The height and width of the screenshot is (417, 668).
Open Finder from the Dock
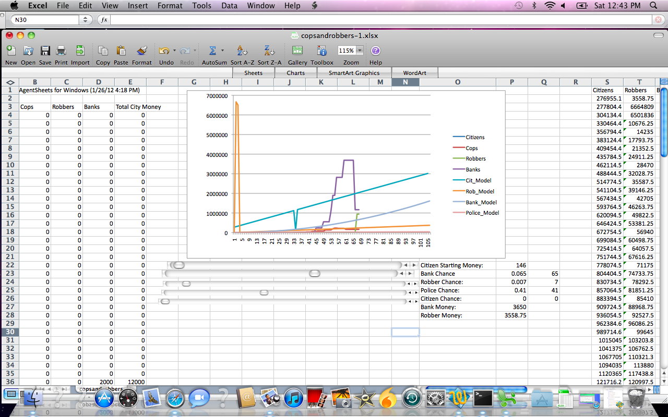coord(34,399)
